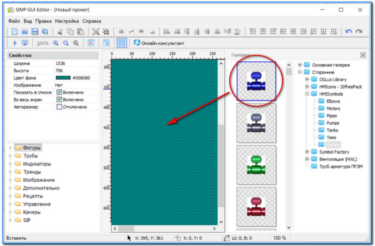Open the Правка menu

click(43, 21)
